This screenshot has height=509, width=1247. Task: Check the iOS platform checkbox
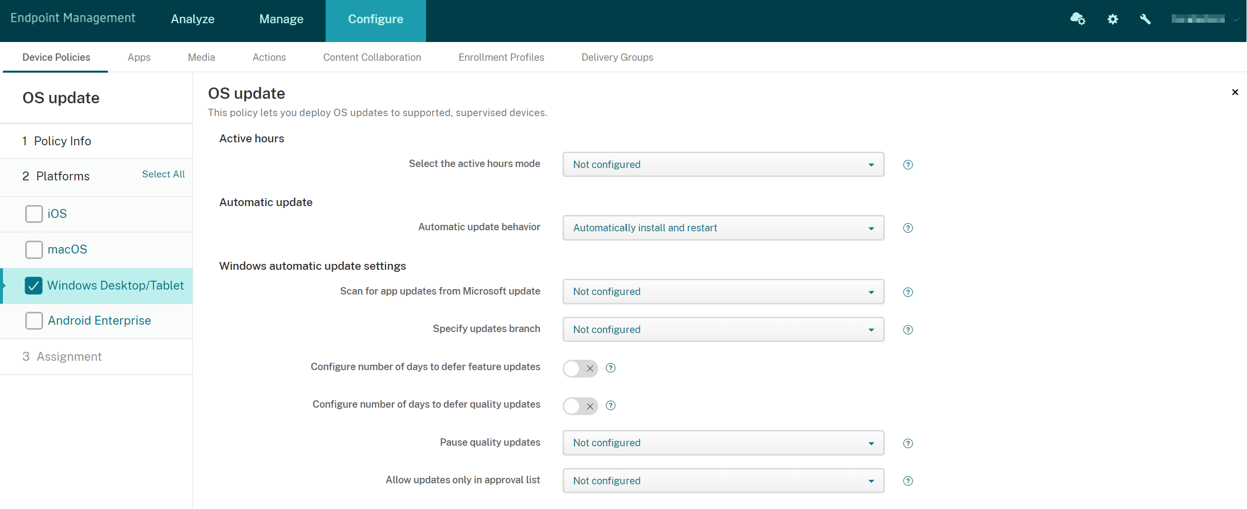(34, 214)
